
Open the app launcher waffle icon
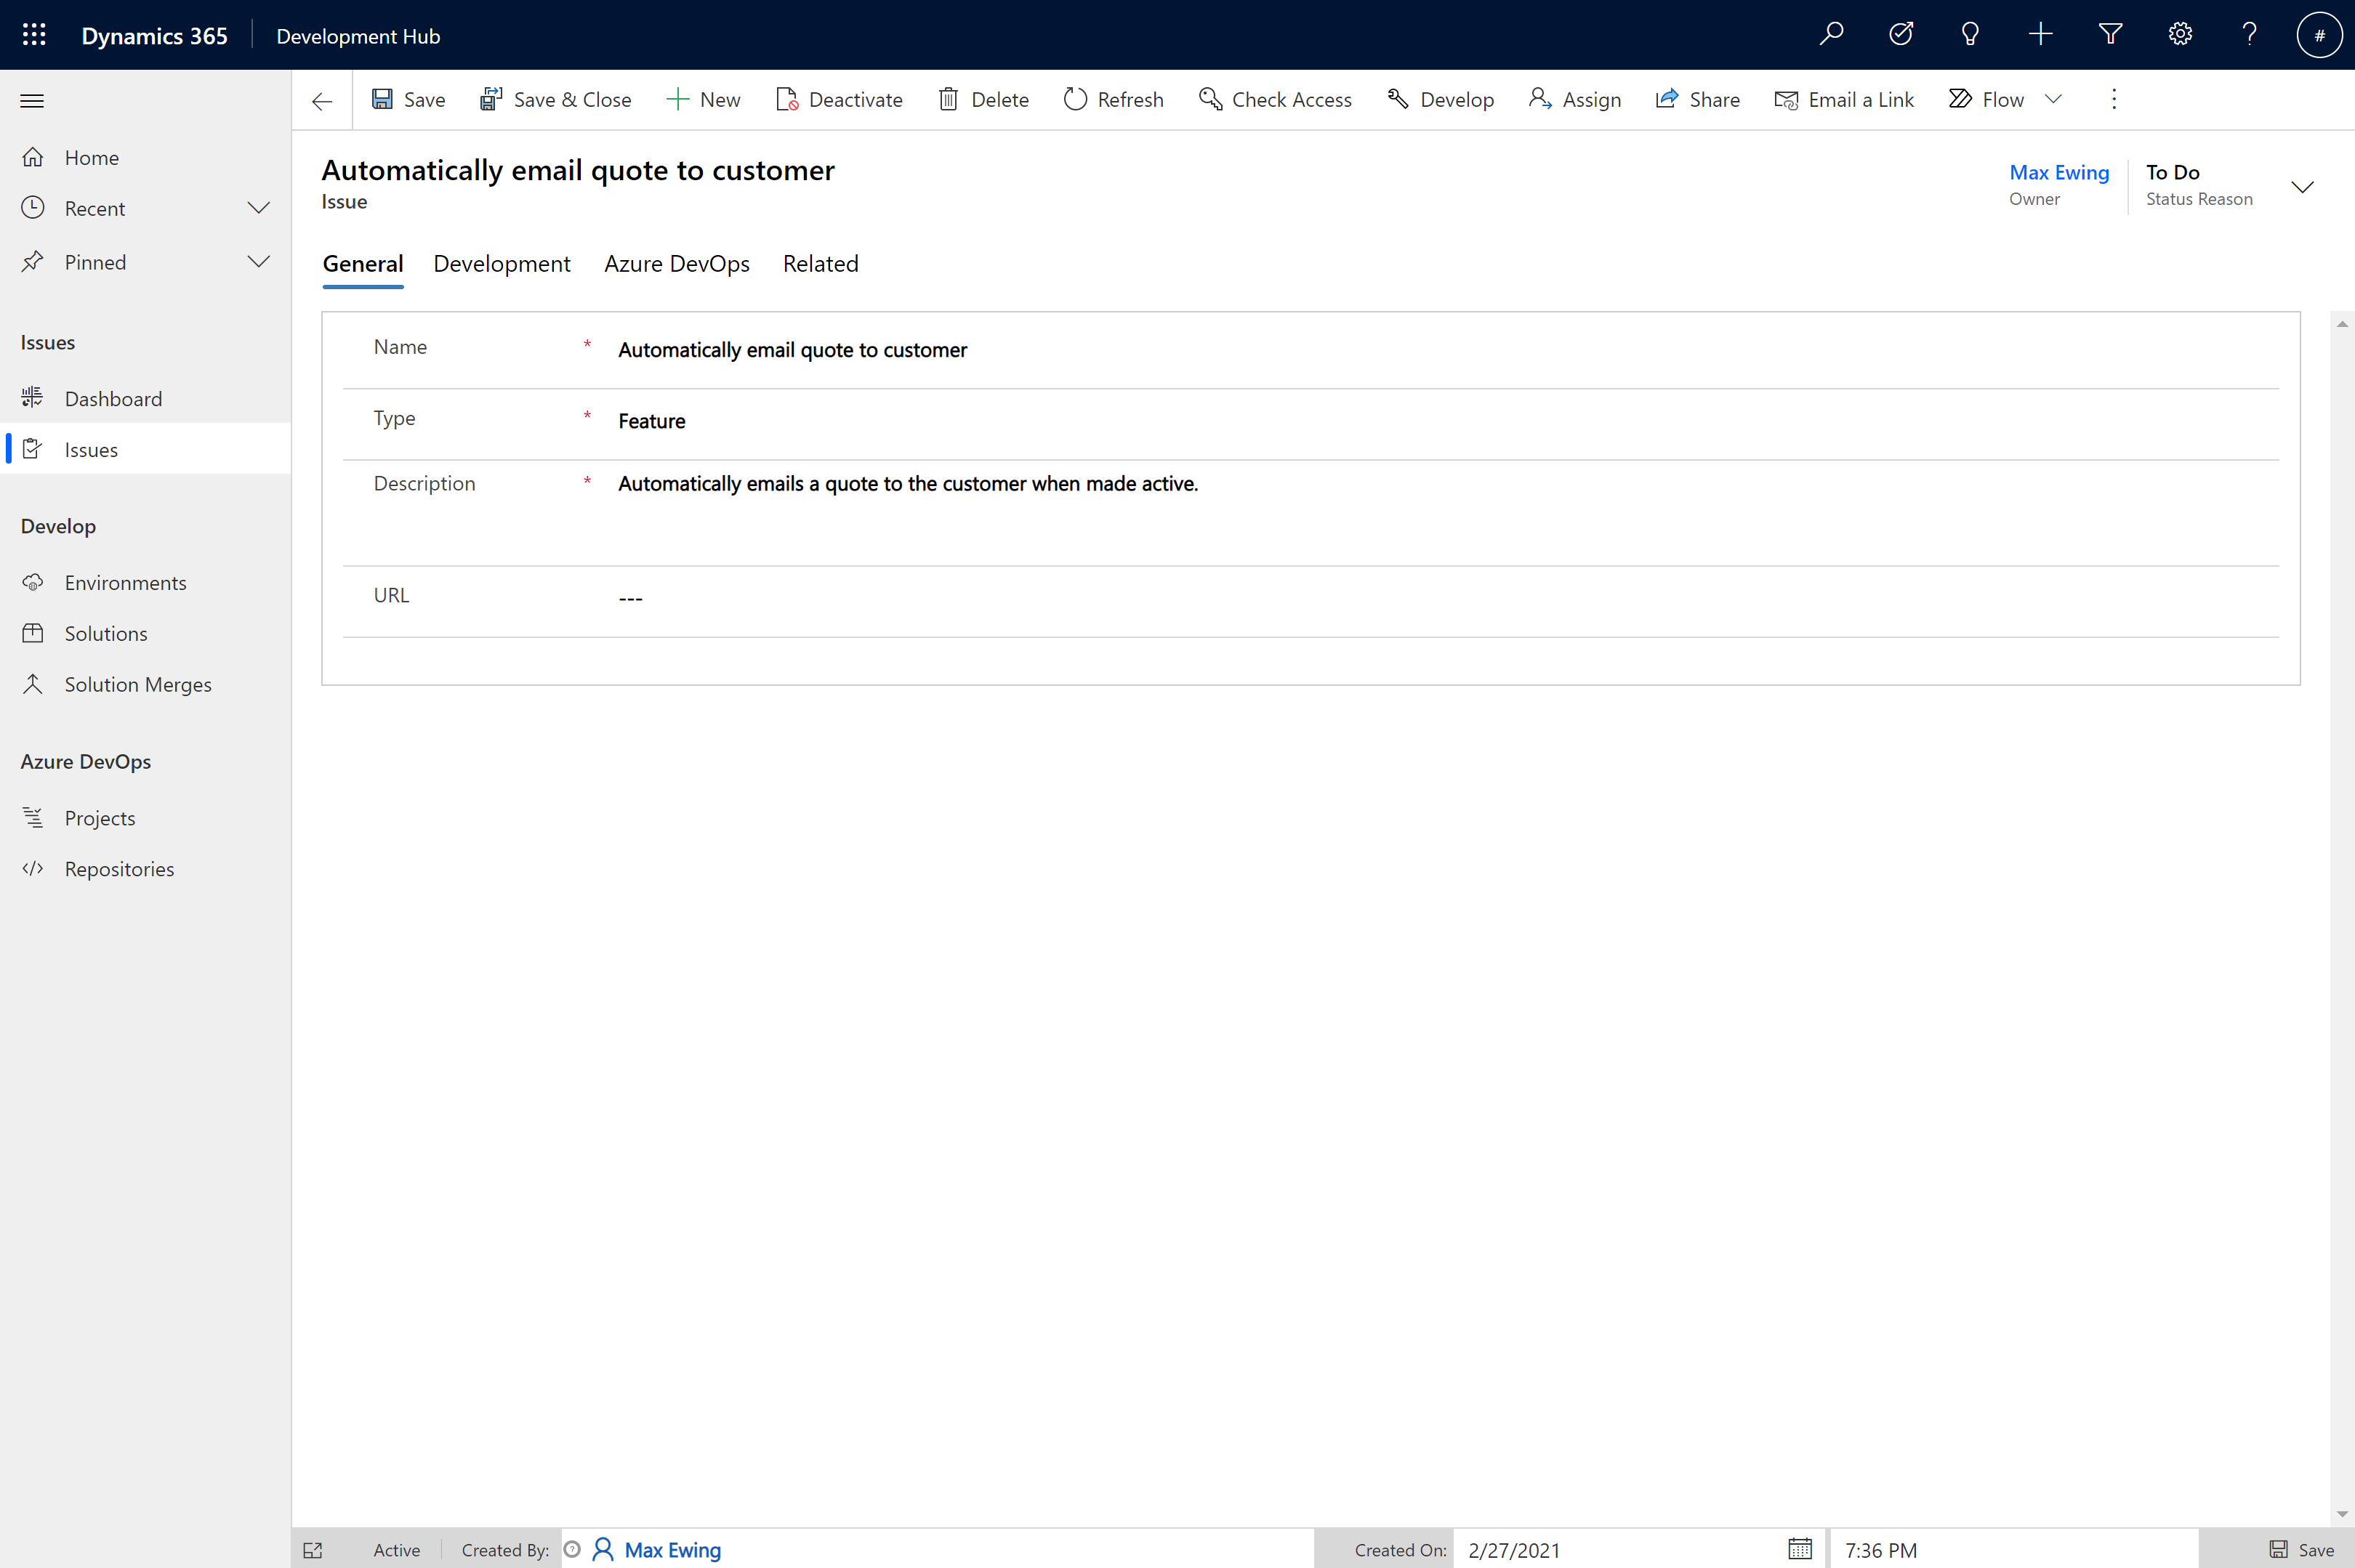pyautogui.click(x=34, y=35)
